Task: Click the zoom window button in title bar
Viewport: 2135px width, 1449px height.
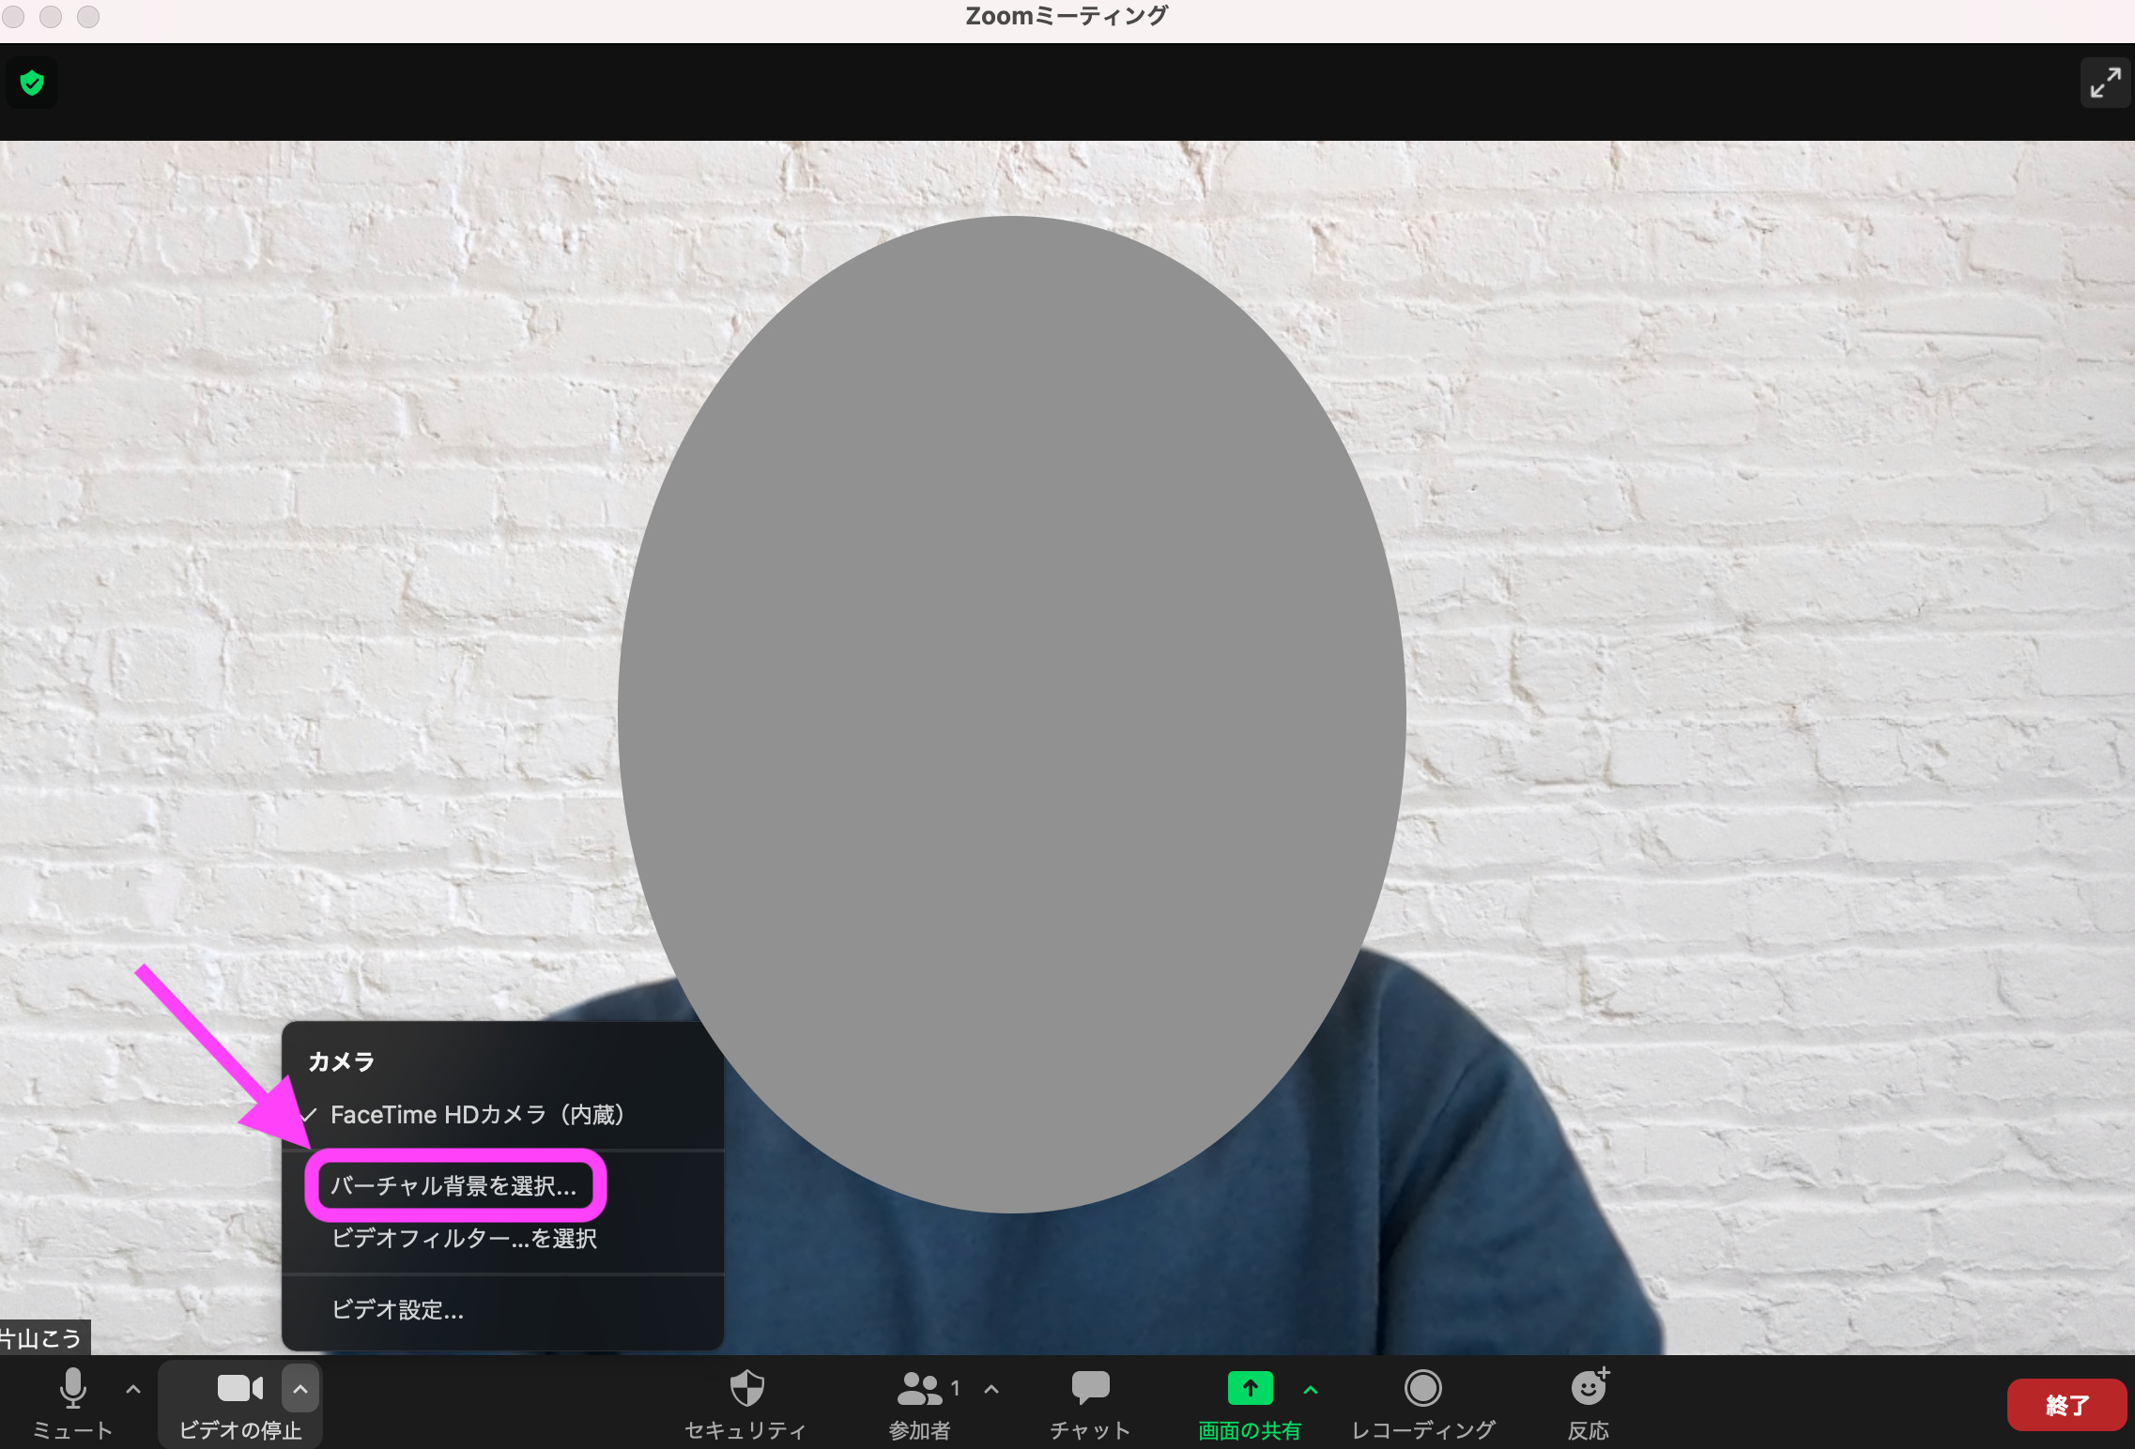Action: click(88, 17)
